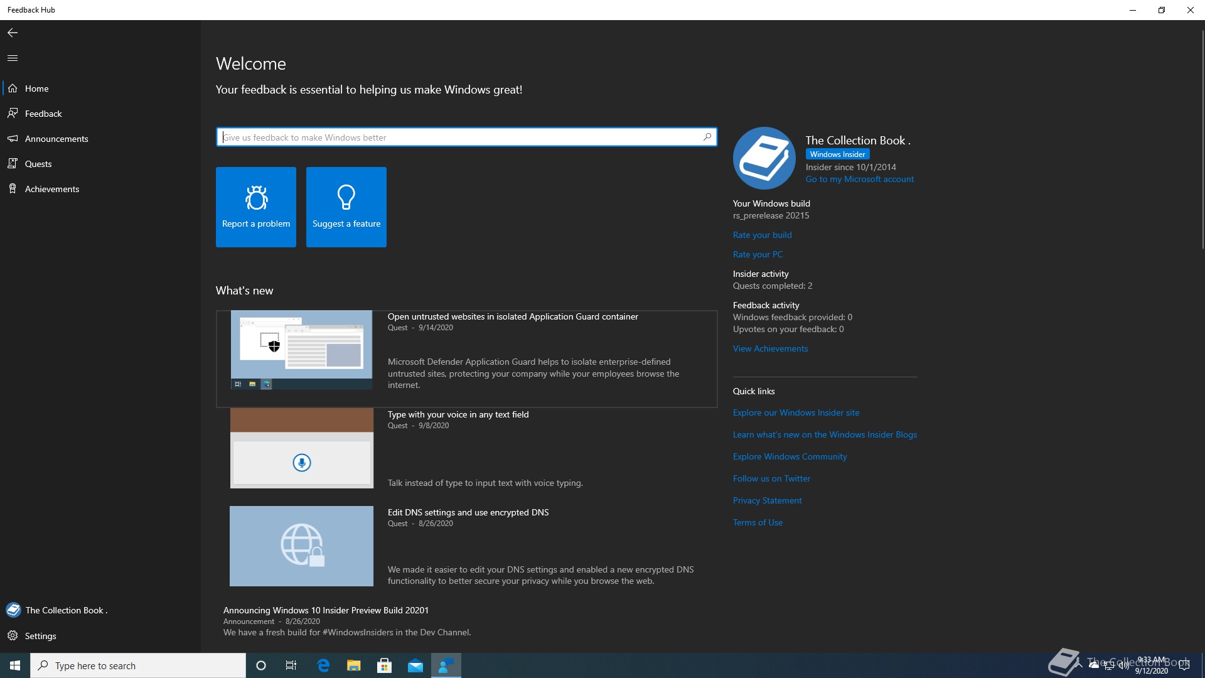Open the Quests page
Viewport: 1205px width, 678px height.
coord(100,164)
